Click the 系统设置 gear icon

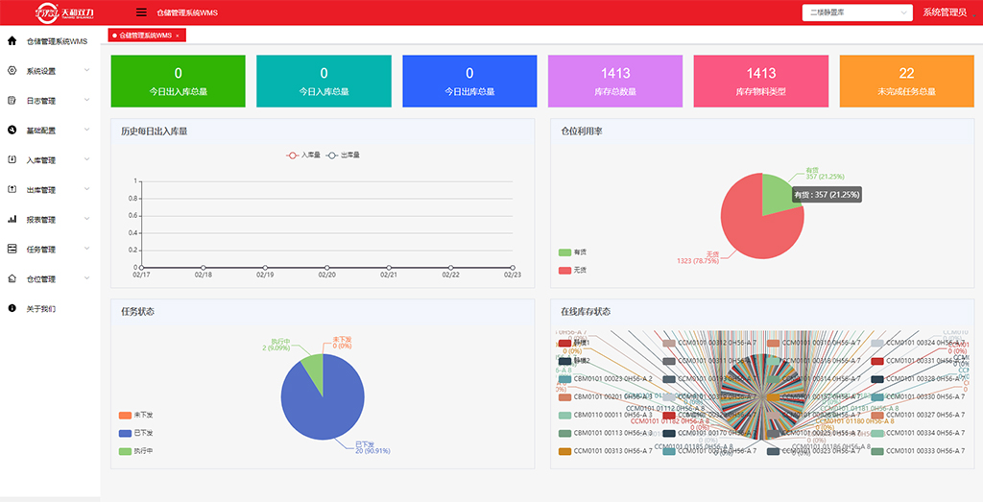tap(12, 71)
